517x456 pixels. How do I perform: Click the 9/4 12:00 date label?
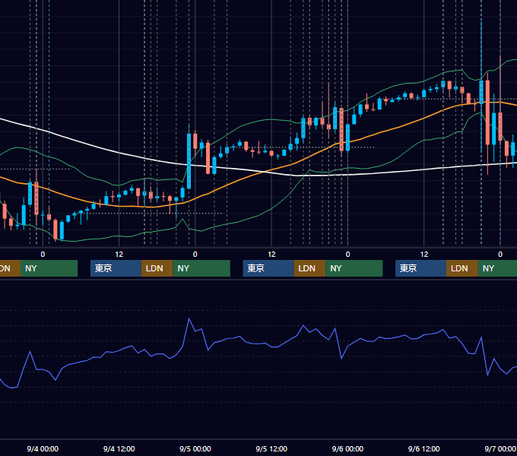(119, 448)
